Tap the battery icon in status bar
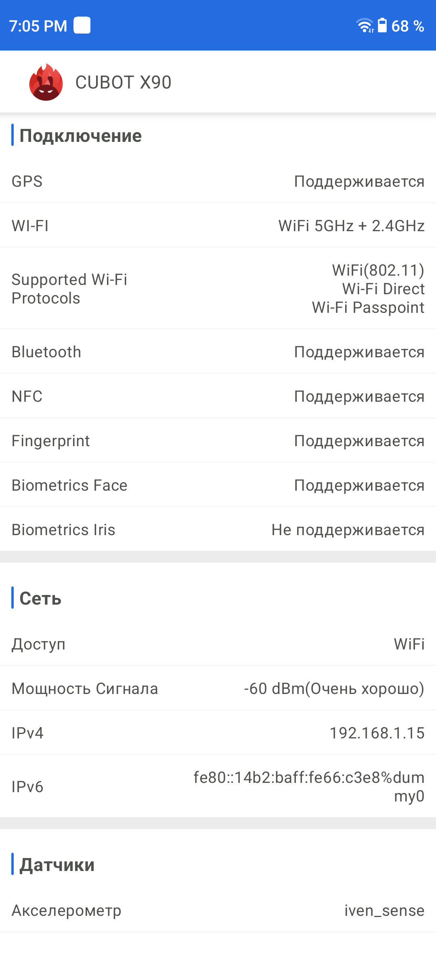The image size is (436, 970). (382, 25)
